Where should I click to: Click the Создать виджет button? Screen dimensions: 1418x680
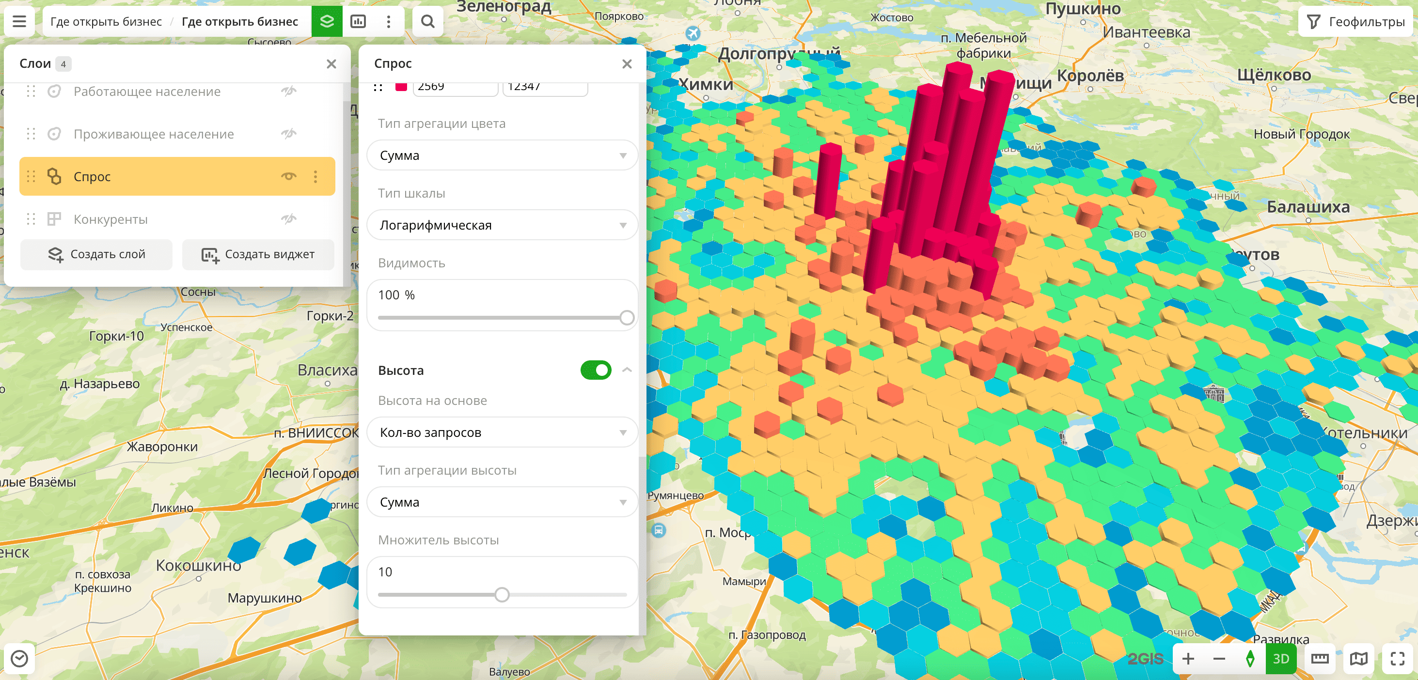tap(258, 254)
